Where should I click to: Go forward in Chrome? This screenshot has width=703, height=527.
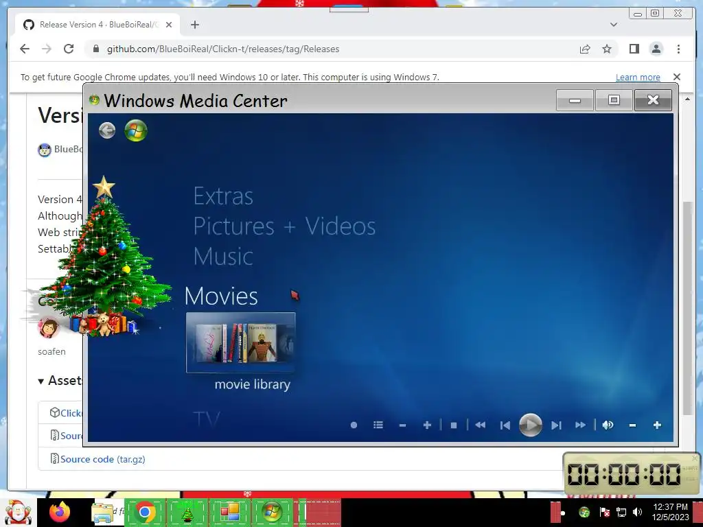pyautogui.click(x=47, y=49)
